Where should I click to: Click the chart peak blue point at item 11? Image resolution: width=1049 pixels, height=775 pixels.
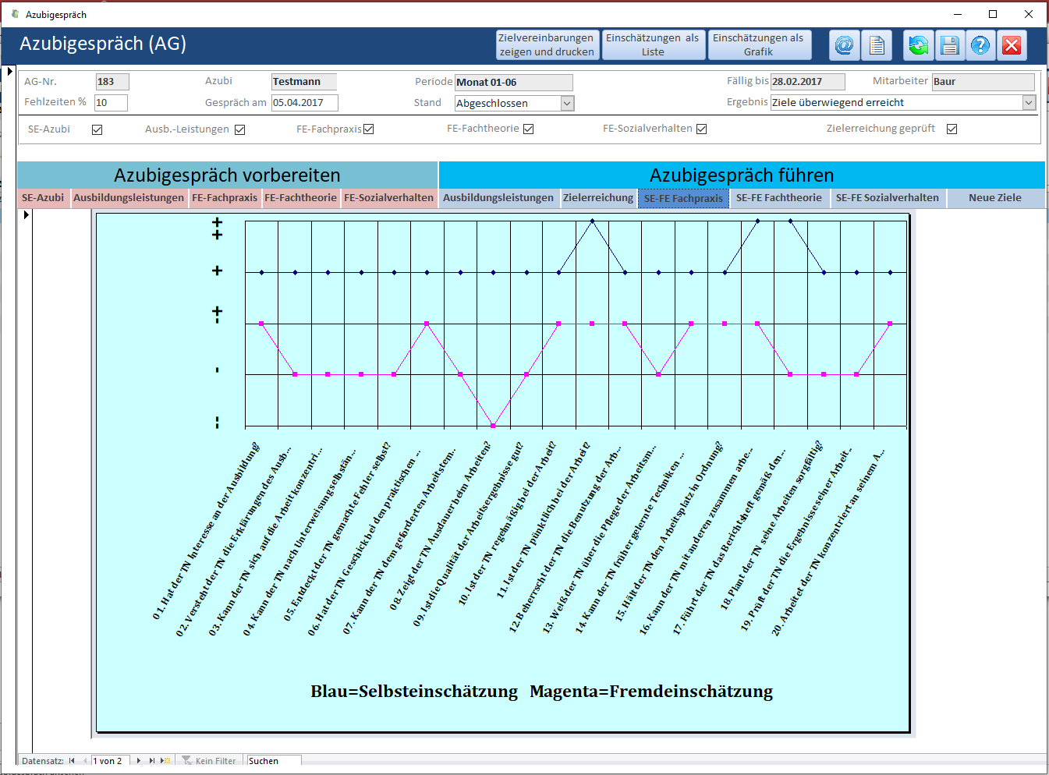[592, 221]
